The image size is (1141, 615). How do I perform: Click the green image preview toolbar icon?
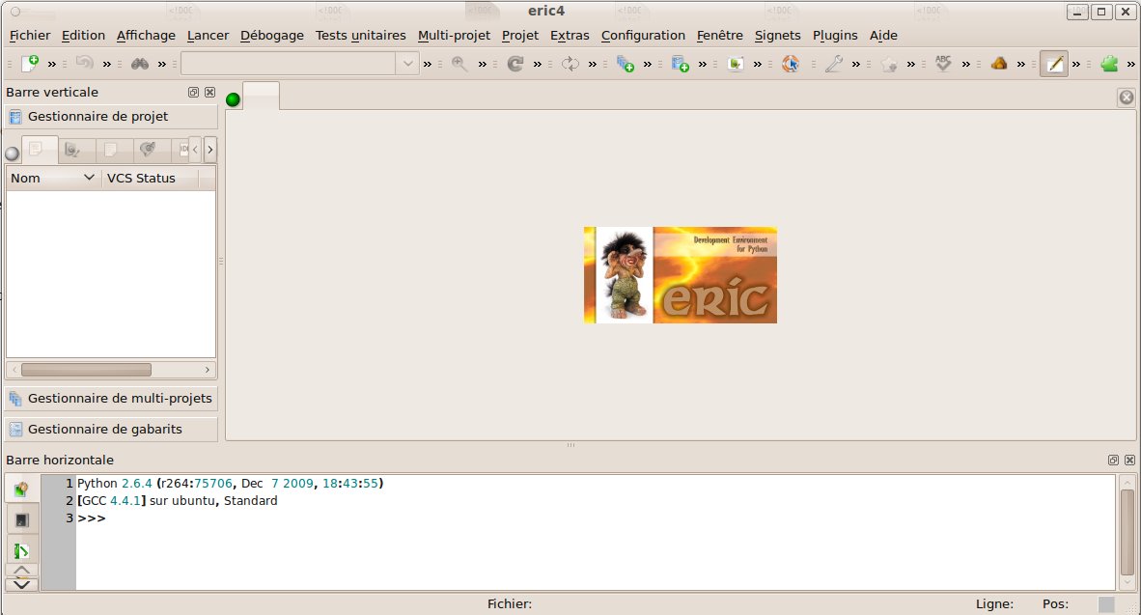pos(736,64)
